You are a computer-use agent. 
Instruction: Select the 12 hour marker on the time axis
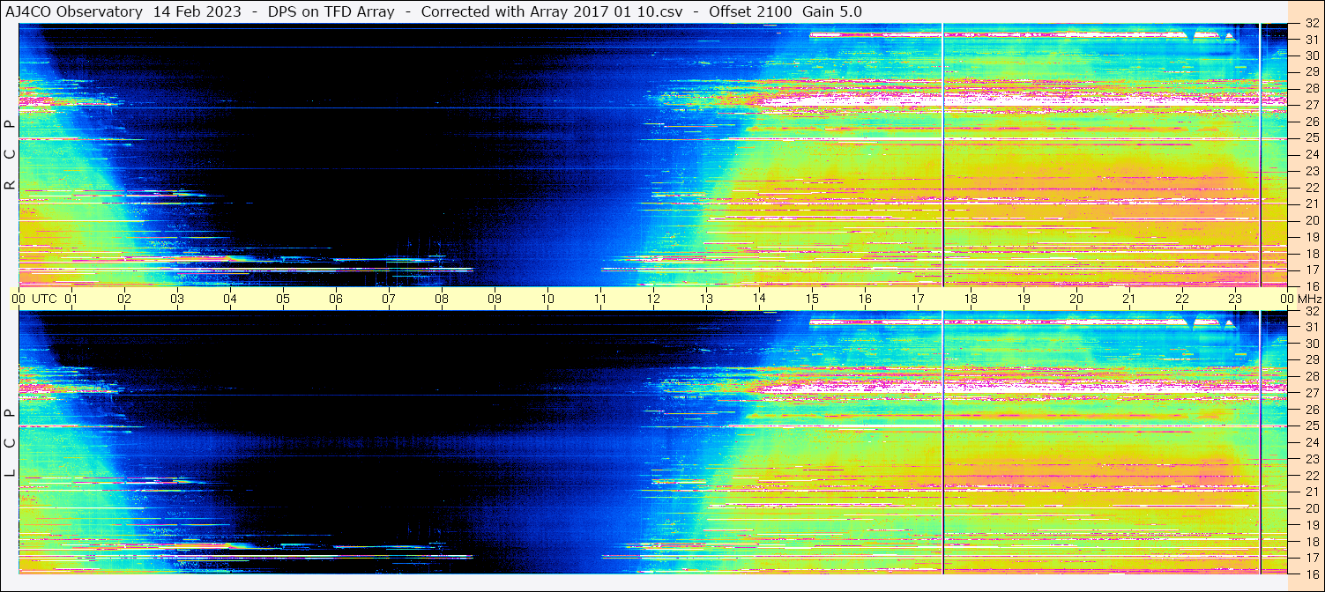click(653, 299)
